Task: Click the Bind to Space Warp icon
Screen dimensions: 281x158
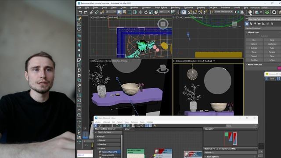Action: point(102,12)
